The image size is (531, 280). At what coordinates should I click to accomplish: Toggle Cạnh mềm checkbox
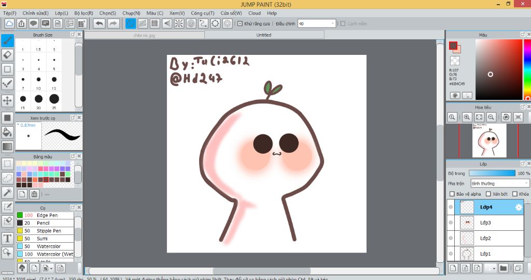[x=343, y=24]
